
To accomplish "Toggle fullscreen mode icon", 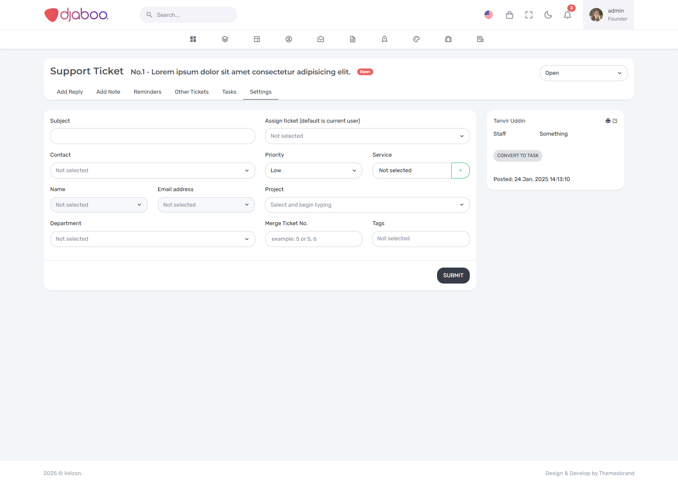I will [x=529, y=15].
